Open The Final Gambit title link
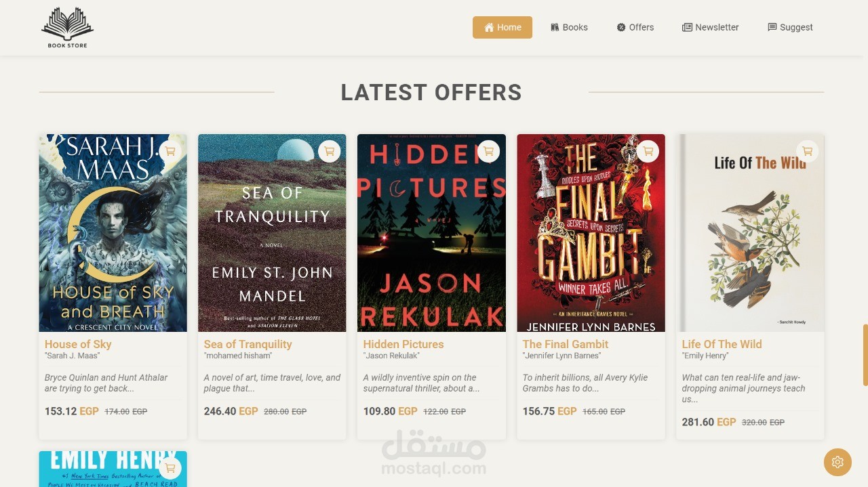Viewport: 868px width, 487px height. (566, 344)
